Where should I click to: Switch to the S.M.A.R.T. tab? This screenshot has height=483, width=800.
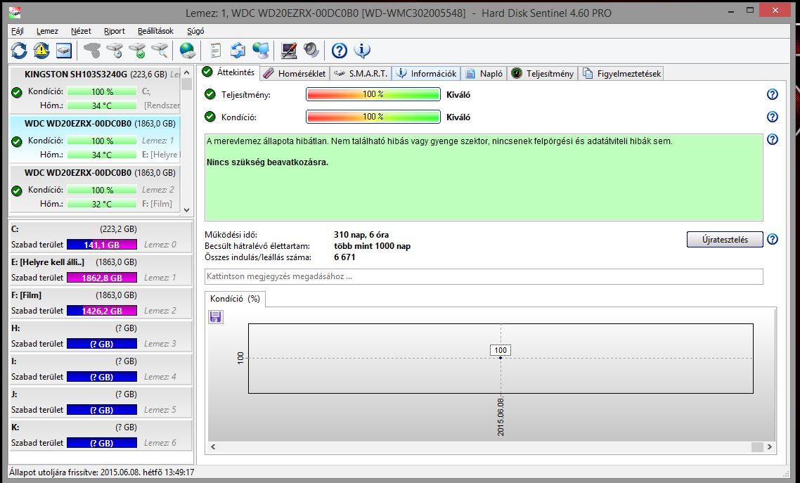[360, 73]
